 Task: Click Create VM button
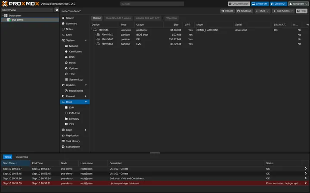260,4
